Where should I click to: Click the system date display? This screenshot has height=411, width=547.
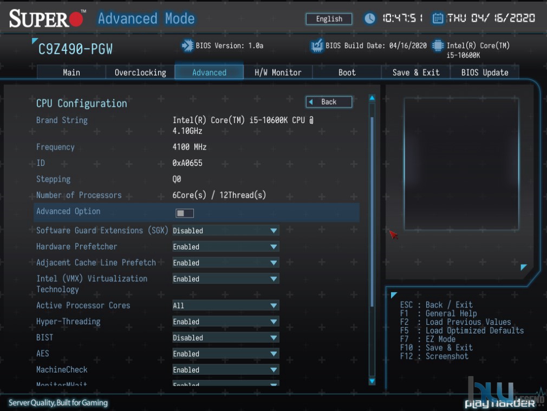[491, 18]
